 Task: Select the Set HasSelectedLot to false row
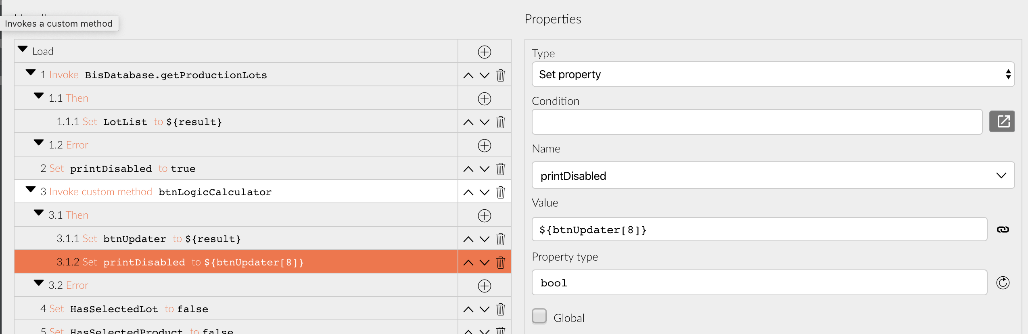[x=242, y=309]
